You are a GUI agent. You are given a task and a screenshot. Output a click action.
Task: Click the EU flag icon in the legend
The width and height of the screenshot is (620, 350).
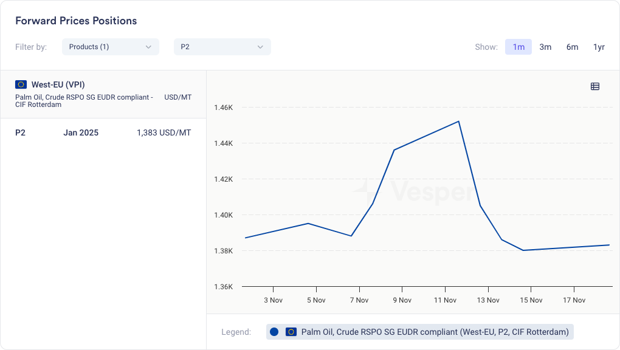[x=291, y=332]
